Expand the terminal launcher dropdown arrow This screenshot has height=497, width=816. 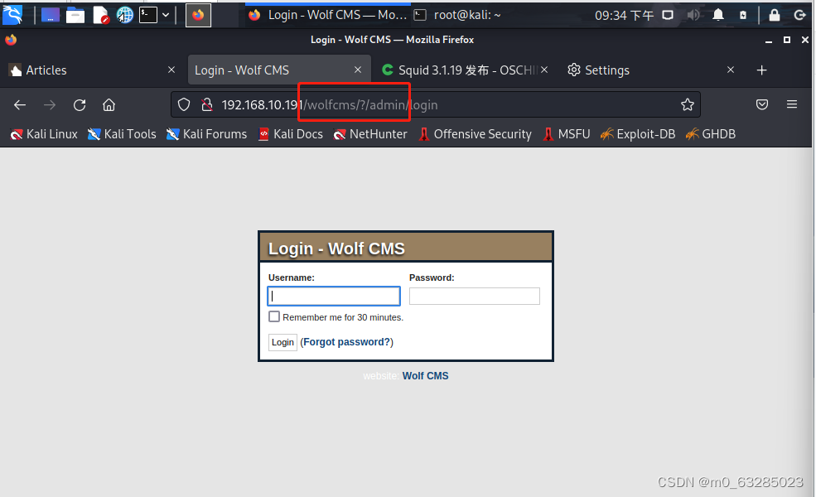coord(166,15)
